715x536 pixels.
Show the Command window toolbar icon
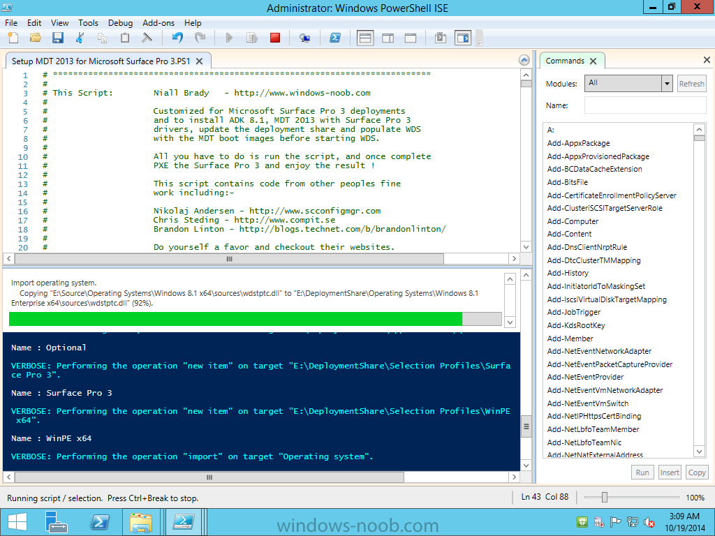[x=441, y=38]
